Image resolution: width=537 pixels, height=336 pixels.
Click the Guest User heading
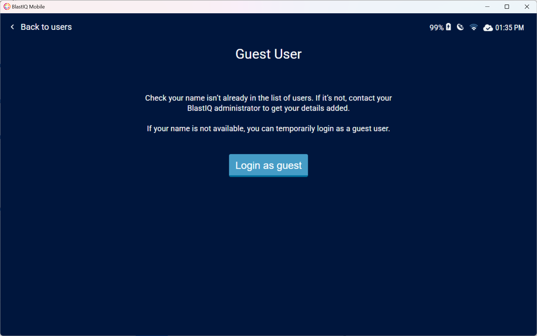[268, 54]
